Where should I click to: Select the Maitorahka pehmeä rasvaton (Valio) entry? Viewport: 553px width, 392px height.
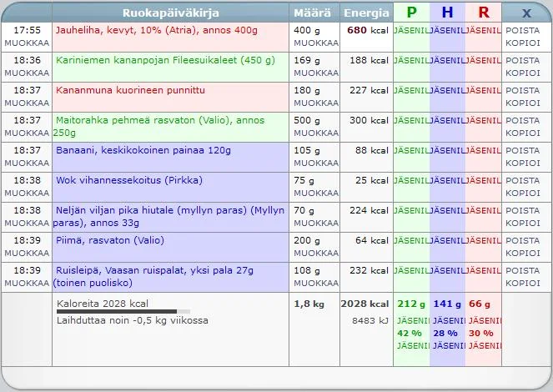[158, 120]
